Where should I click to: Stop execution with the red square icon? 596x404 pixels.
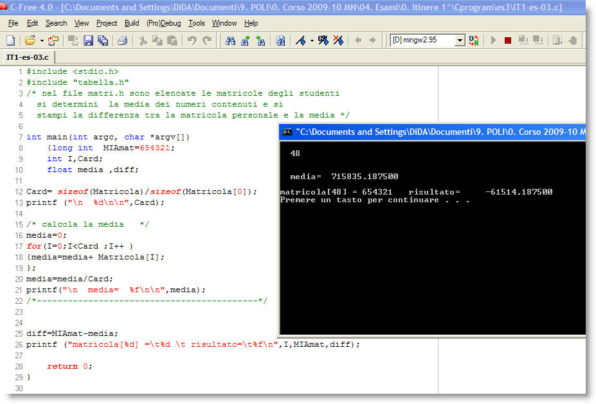(x=508, y=40)
